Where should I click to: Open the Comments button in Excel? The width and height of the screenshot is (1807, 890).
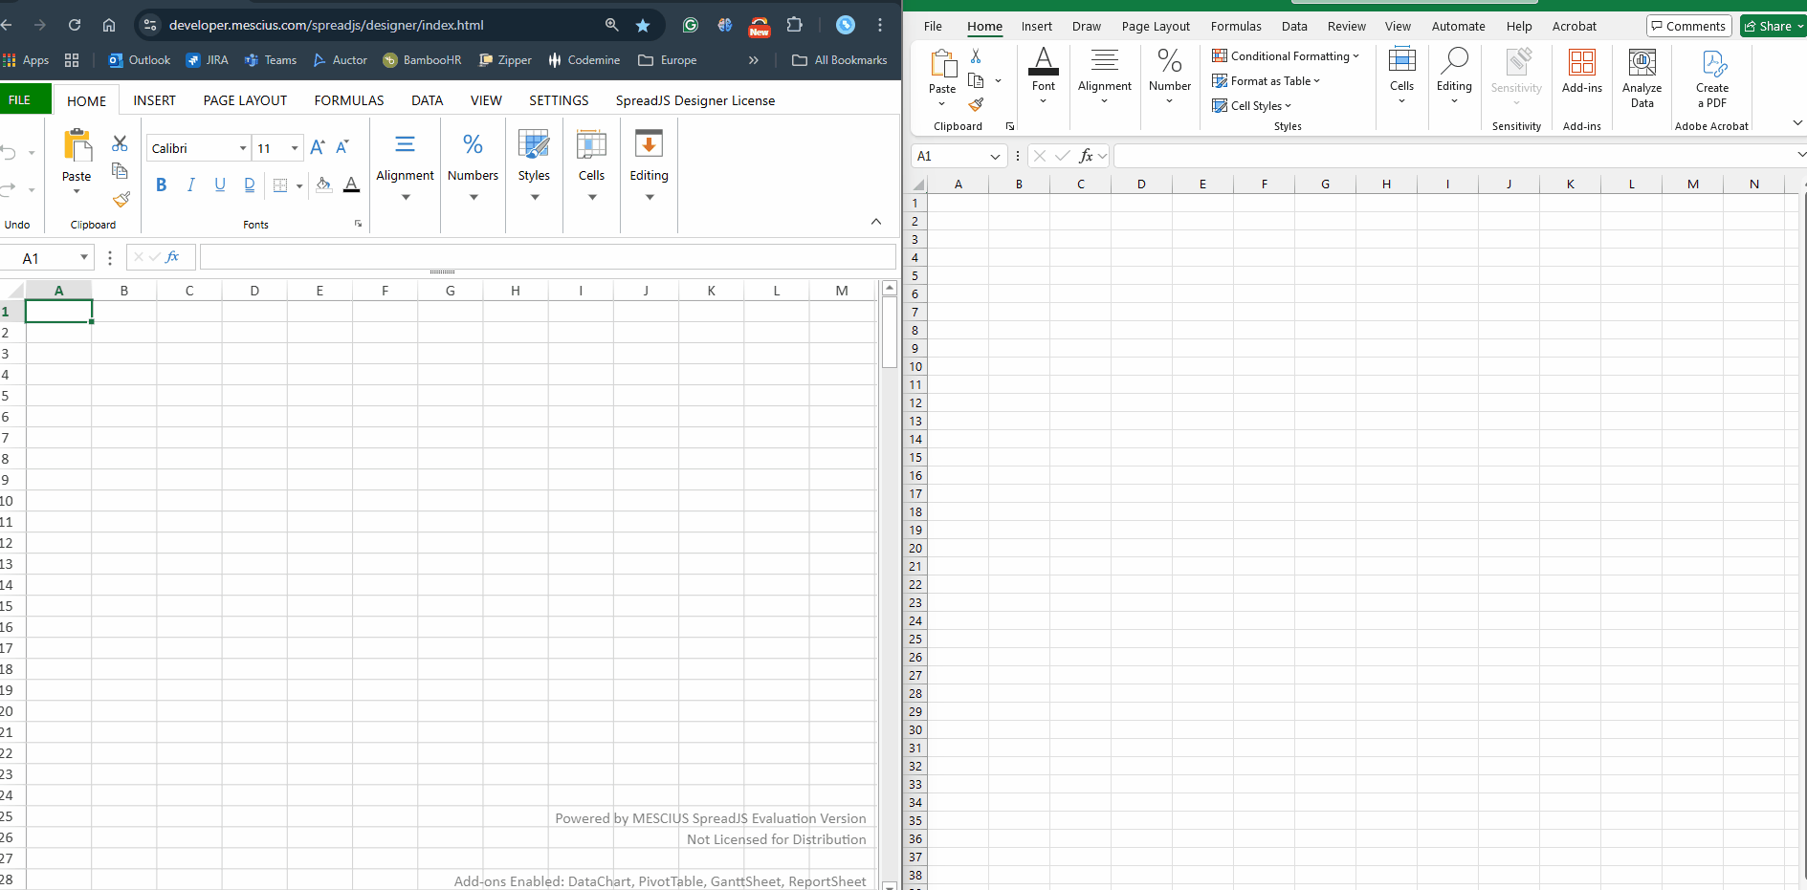pos(1688,26)
